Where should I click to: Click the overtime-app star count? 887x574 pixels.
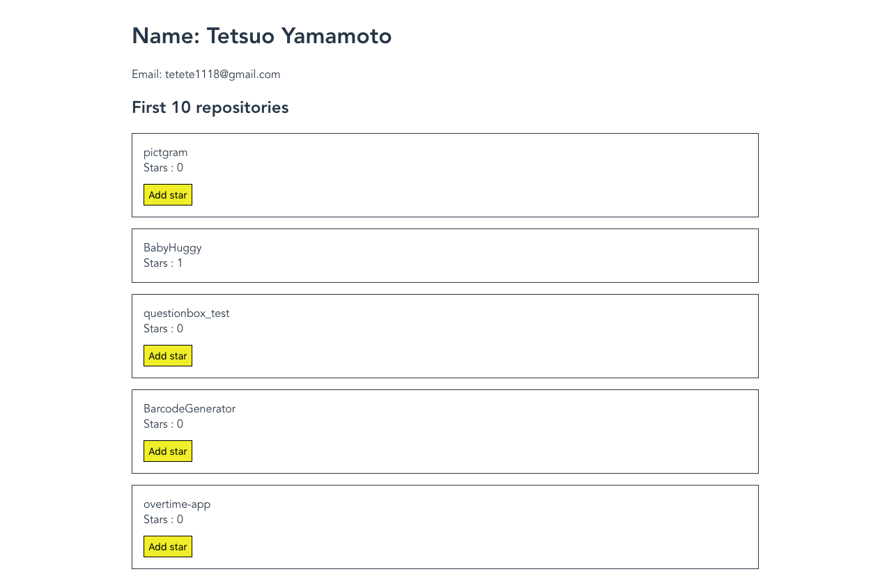coord(164,520)
